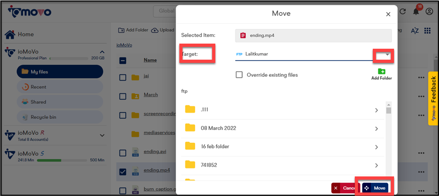
Task: Toggle the select-all checkbox in the header
Action: click(123, 61)
